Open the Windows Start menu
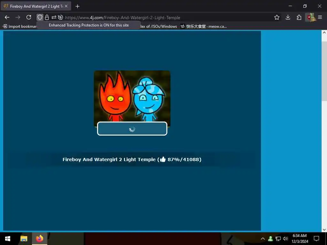Screen dimensions: 327x245 point(8,239)
